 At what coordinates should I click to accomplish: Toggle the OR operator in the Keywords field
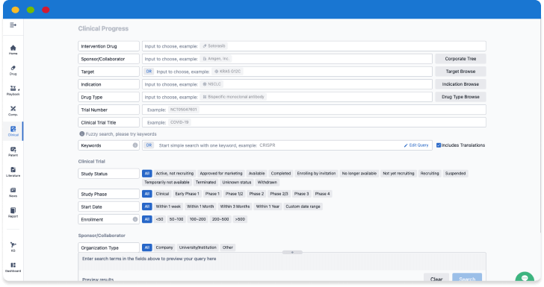coord(149,145)
